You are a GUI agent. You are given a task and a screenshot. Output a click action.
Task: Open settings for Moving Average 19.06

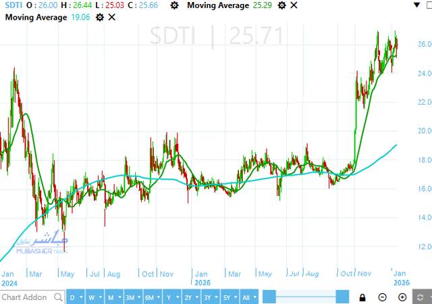100,17
